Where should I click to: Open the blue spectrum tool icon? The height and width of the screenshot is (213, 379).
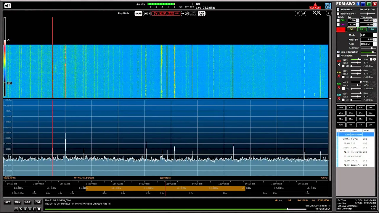[328, 6]
